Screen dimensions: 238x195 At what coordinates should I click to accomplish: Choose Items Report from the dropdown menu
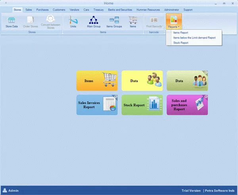point(182,33)
